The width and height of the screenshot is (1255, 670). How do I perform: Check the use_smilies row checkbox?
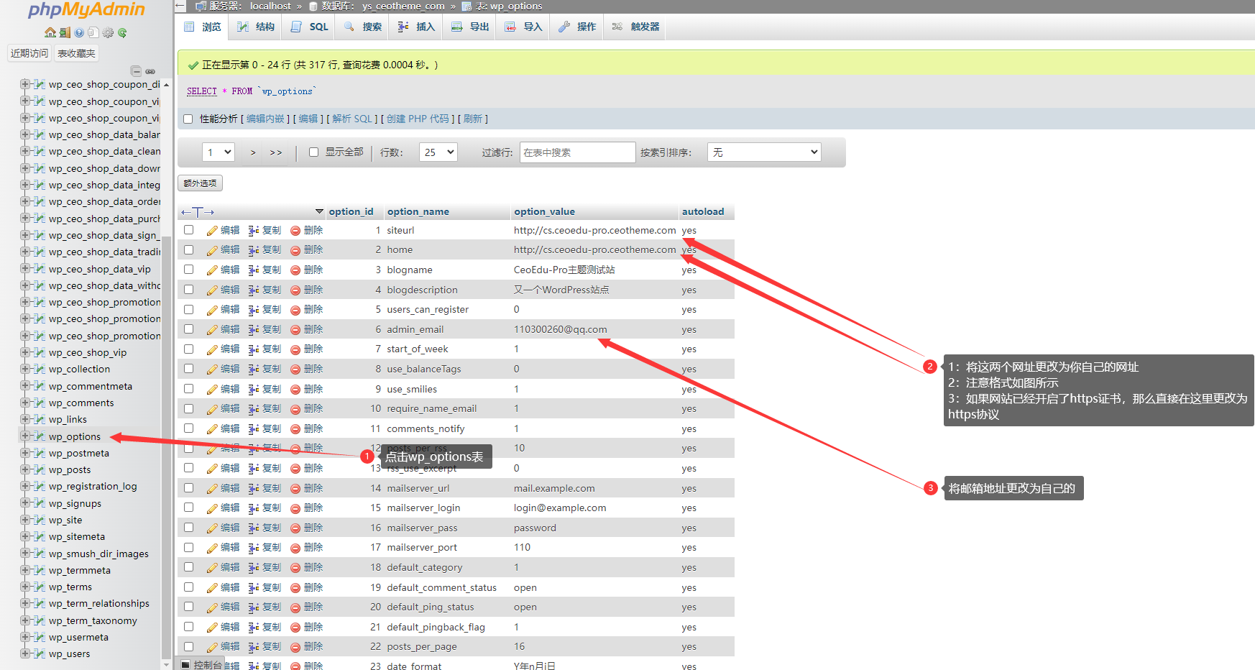tap(188, 389)
